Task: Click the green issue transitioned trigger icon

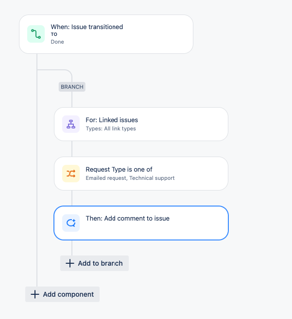Action: pyautogui.click(x=36, y=34)
